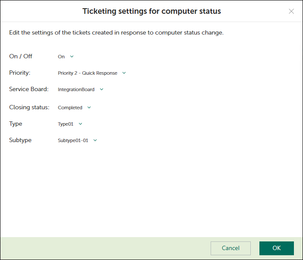This screenshot has height=260, width=303.
Task: Expand the Completed closing status dropdown
Action: pyautogui.click(x=70, y=108)
